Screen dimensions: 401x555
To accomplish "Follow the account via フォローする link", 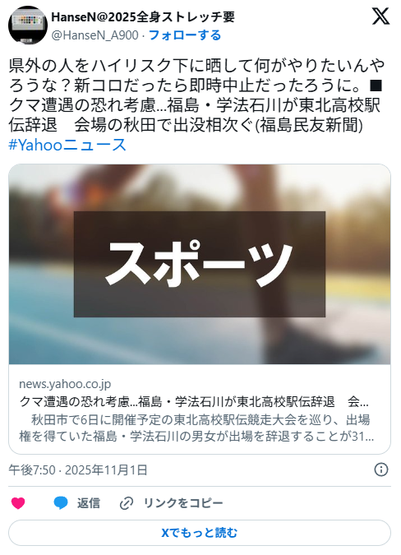I will tap(185, 35).
